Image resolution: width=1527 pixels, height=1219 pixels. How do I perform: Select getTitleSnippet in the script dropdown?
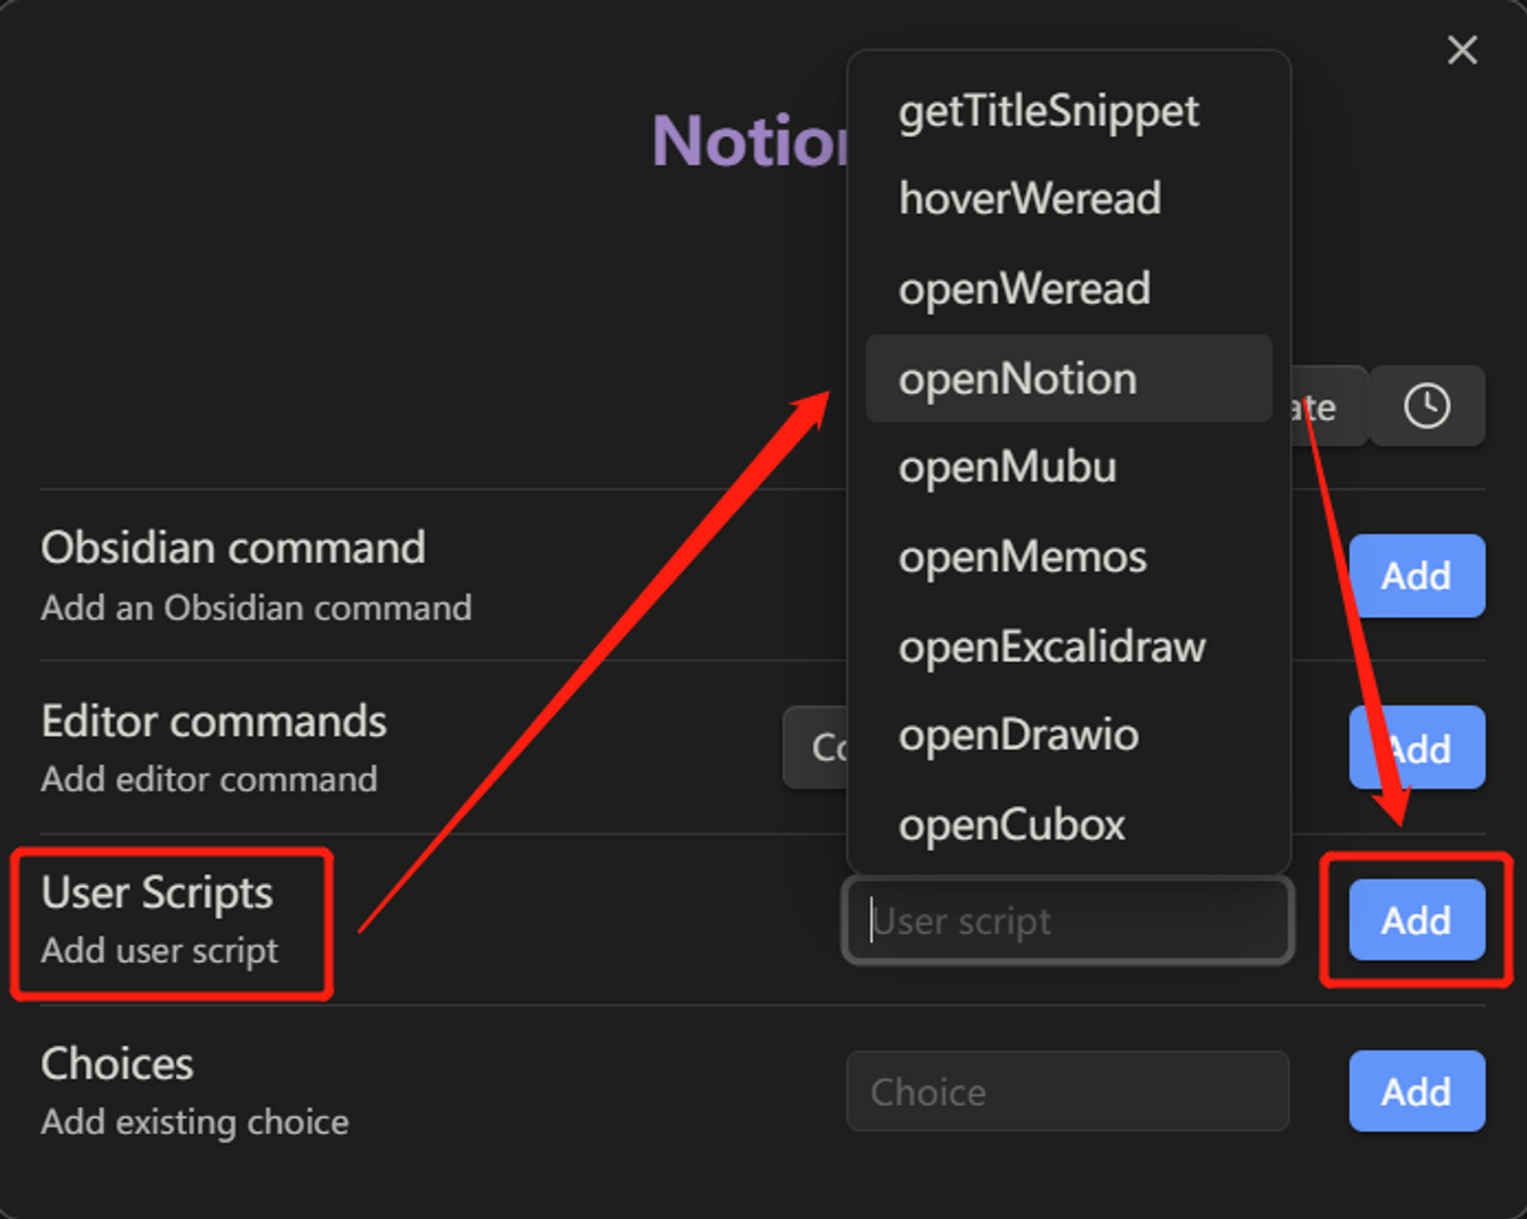click(x=1049, y=111)
